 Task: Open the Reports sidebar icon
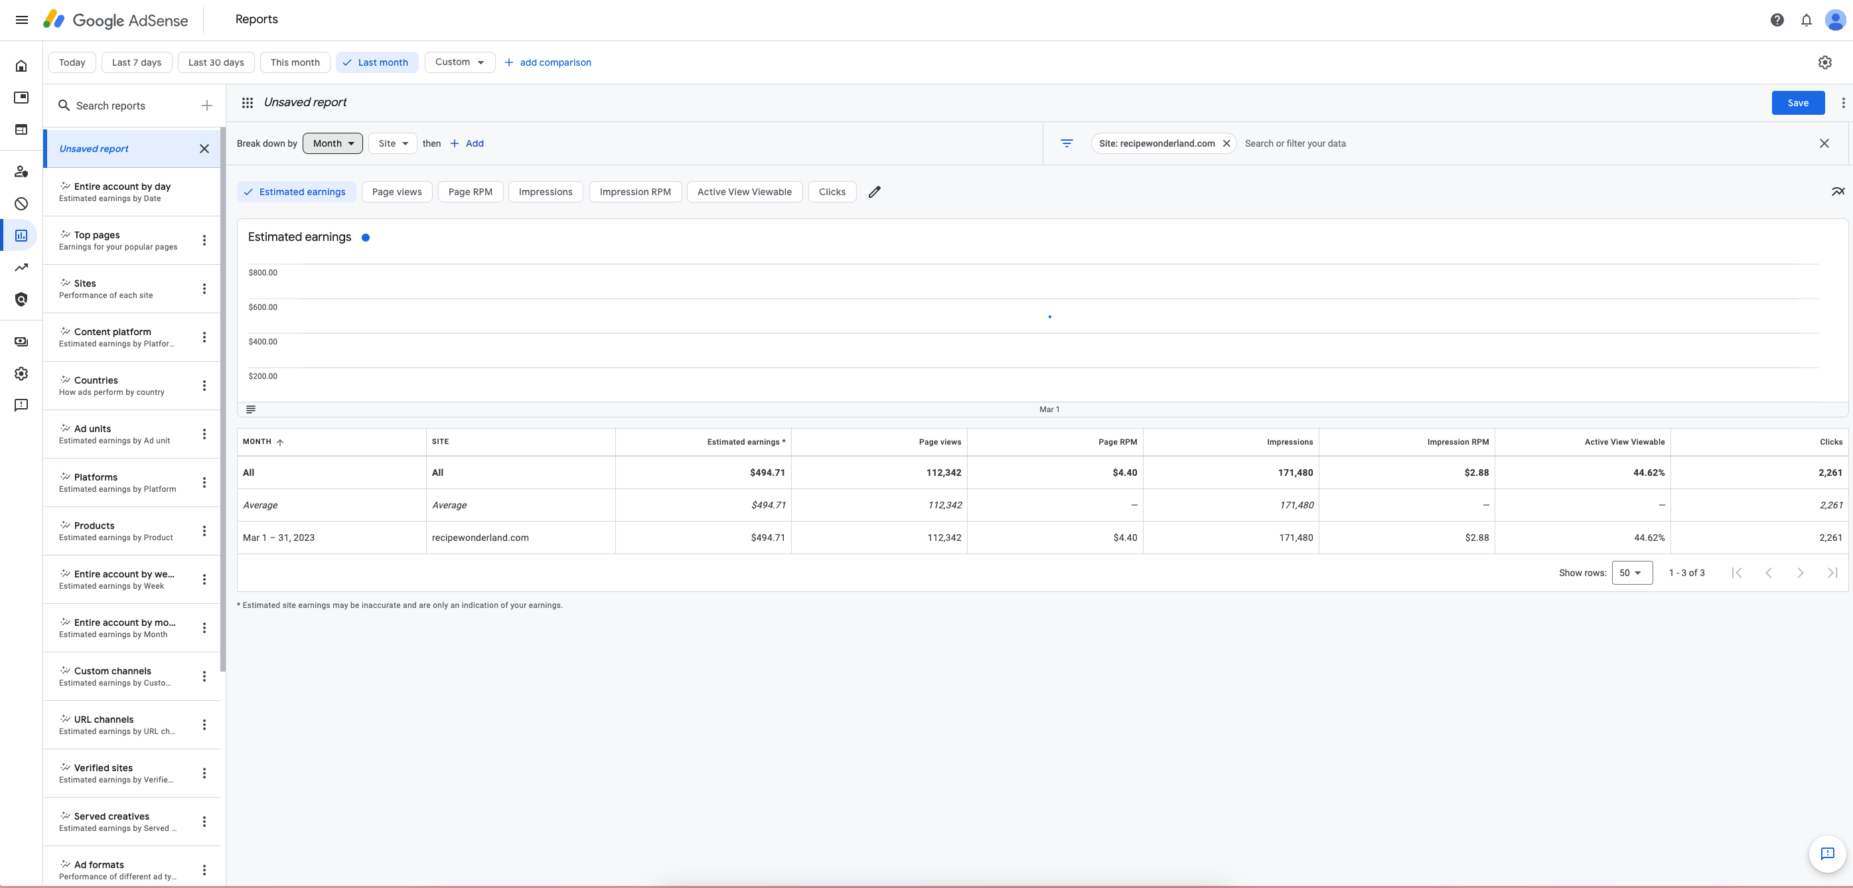click(x=22, y=236)
